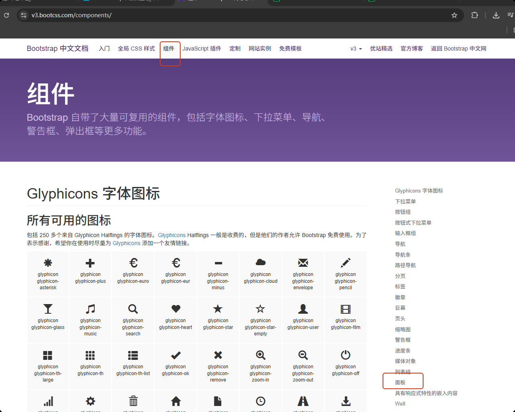Go to 网站实例 in the navbar
Image resolution: width=515 pixels, height=412 pixels.
tap(260, 49)
